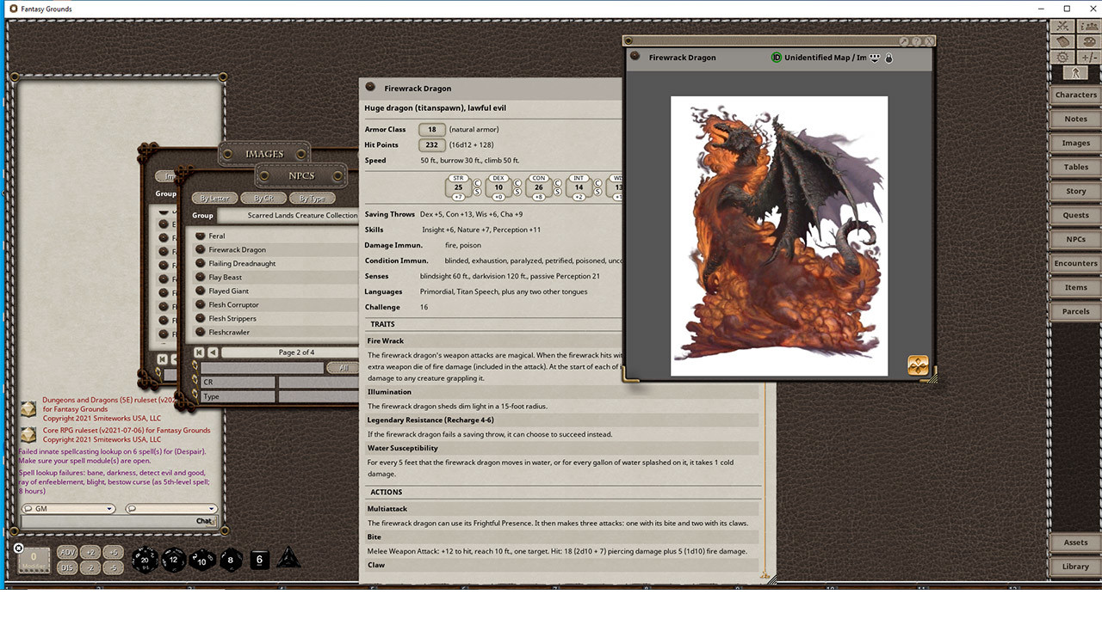Open the party sheet people icon
Viewport: 1102px width, 619px height.
pyautogui.click(x=1090, y=26)
